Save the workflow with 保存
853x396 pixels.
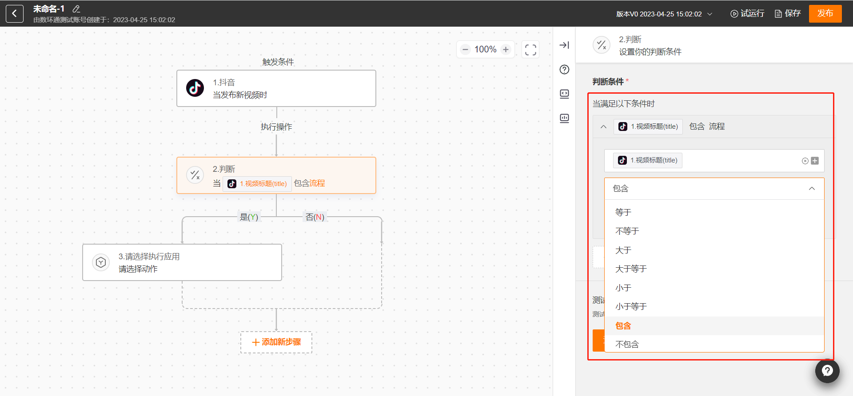coord(788,14)
